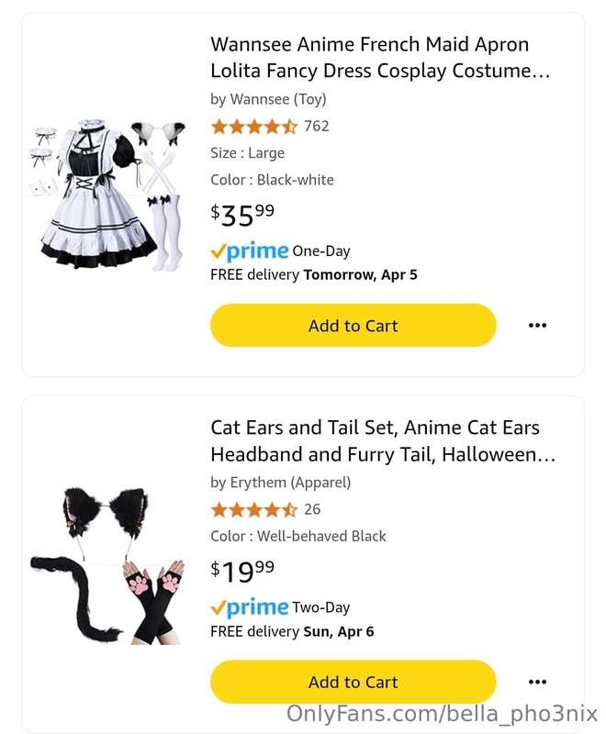This screenshot has width=606, height=734.
Task: View the 762 reviews count
Action: [x=317, y=126]
